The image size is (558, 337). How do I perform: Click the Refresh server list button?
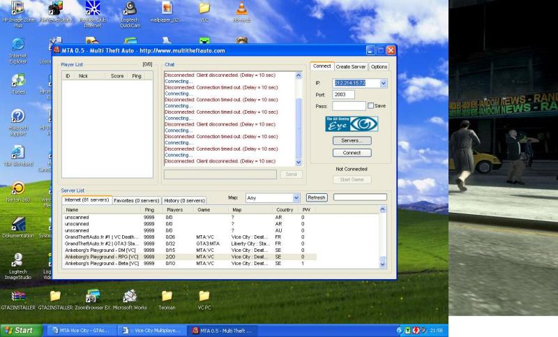[317, 197]
